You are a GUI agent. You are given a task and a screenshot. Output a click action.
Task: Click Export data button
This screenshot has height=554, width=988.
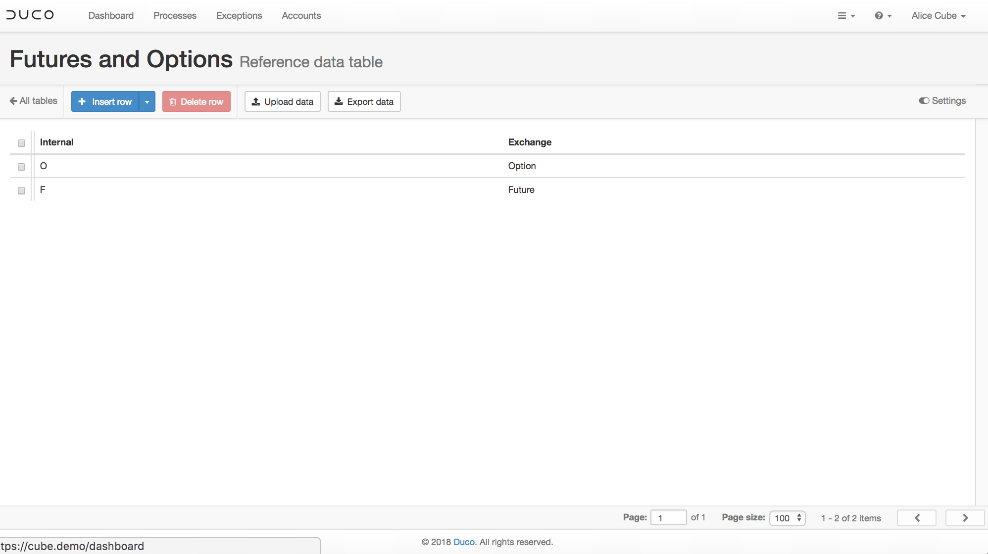point(364,101)
